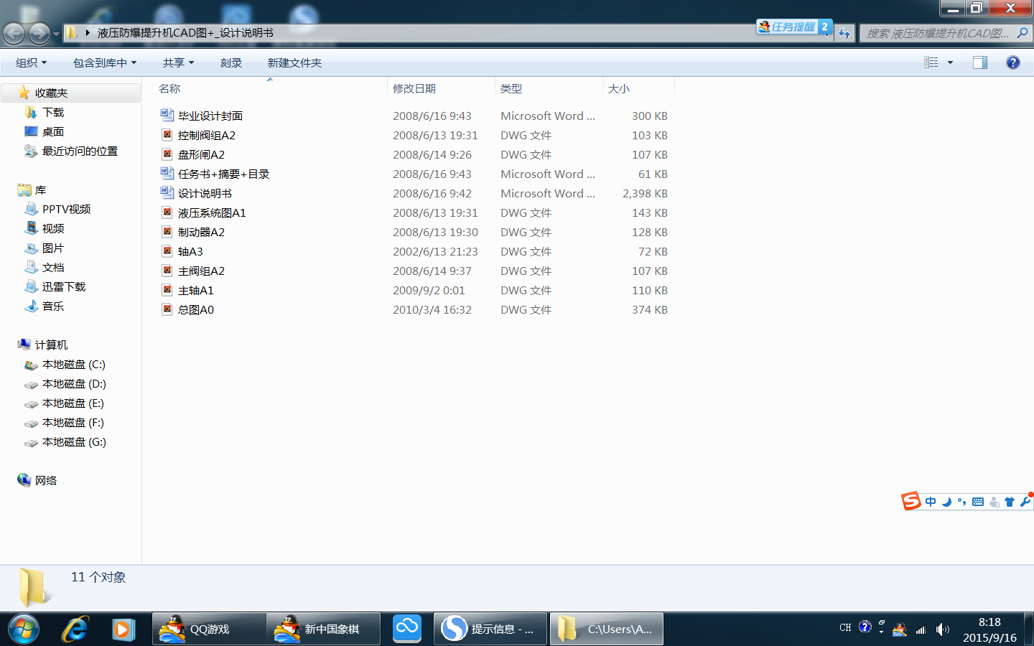
Task: Select the 主轴A1 DWG file icon
Action: pos(167,290)
